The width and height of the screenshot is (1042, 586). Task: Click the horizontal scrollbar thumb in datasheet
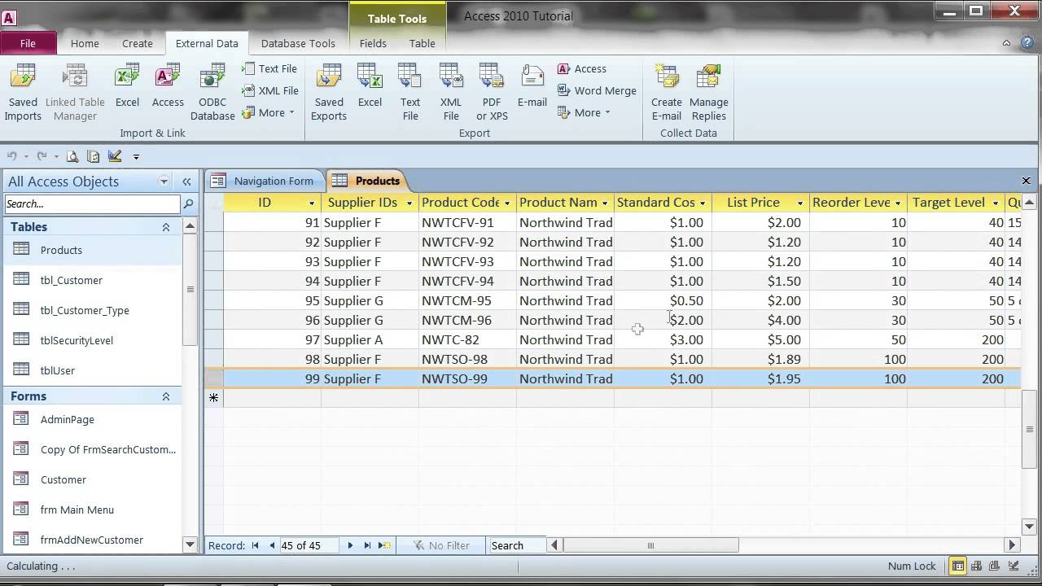coord(650,545)
